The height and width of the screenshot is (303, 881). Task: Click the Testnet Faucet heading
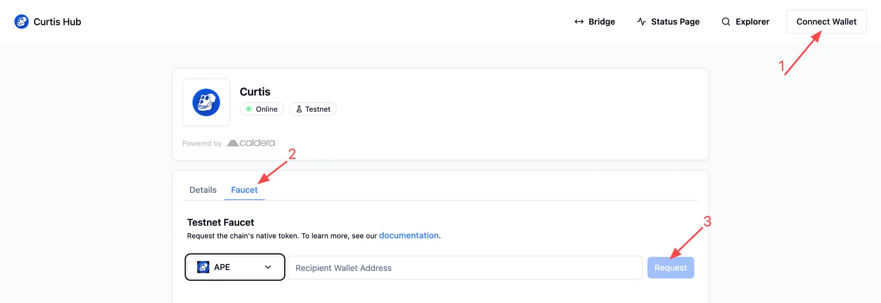click(x=220, y=222)
